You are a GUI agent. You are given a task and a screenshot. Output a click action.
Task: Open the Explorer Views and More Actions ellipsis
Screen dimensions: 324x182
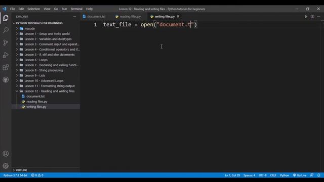(x=74, y=17)
